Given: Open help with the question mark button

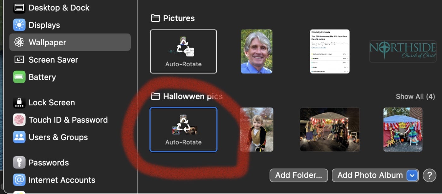Looking at the screenshot, I should (x=429, y=175).
